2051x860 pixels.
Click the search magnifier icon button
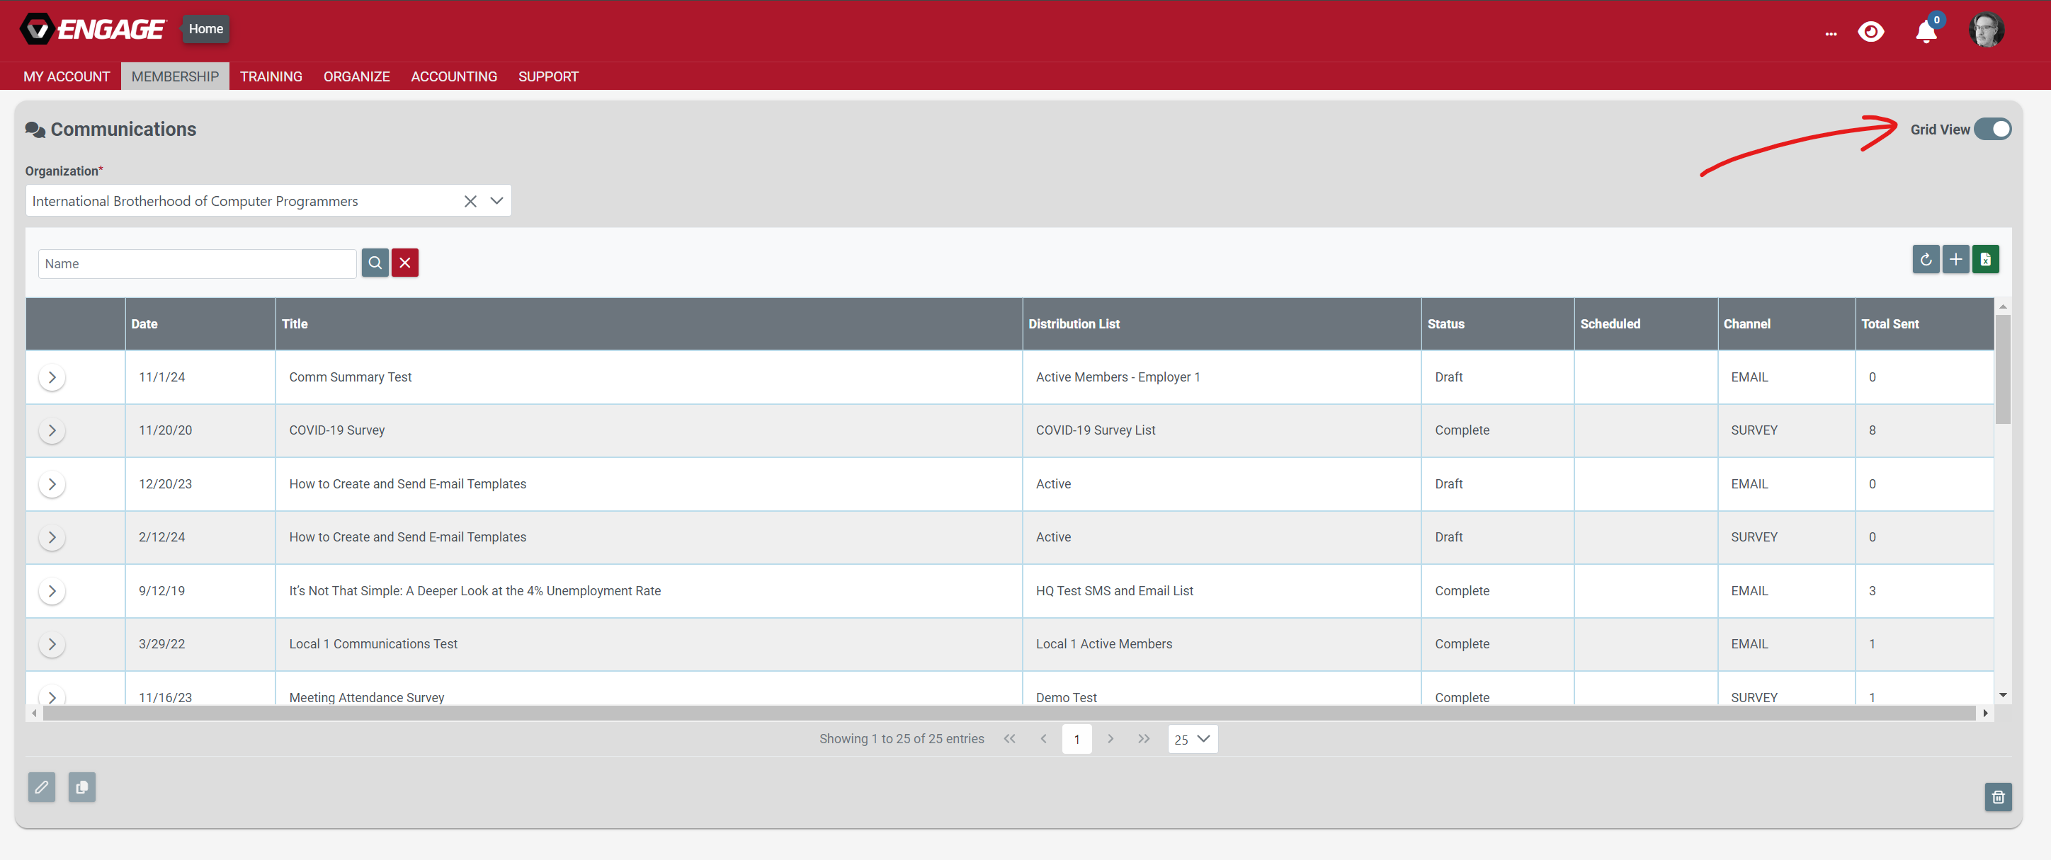[375, 263]
